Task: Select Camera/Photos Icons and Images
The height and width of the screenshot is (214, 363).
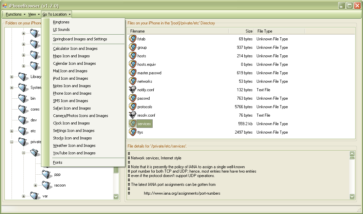Action: 80,115
